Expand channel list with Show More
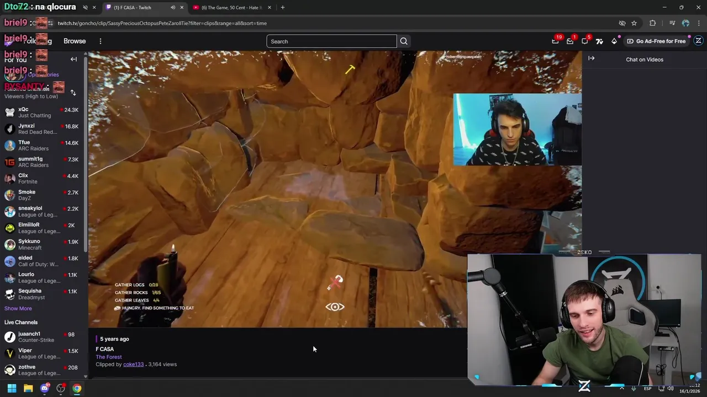The height and width of the screenshot is (397, 707). tap(18, 308)
